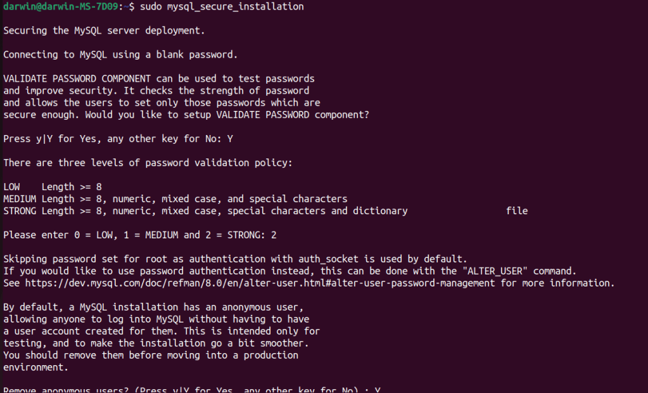Click the VALIDATE PASSWORD COMPONENT heading text
This screenshot has height=393, width=648.
pyautogui.click(x=77, y=79)
